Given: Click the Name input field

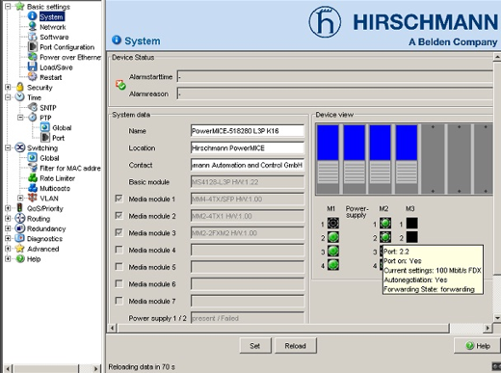Looking at the screenshot, I should point(248,131).
